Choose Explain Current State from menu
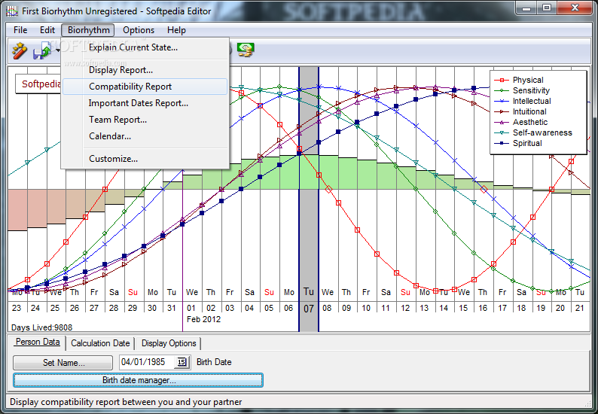This screenshot has height=414, width=598. (145, 47)
